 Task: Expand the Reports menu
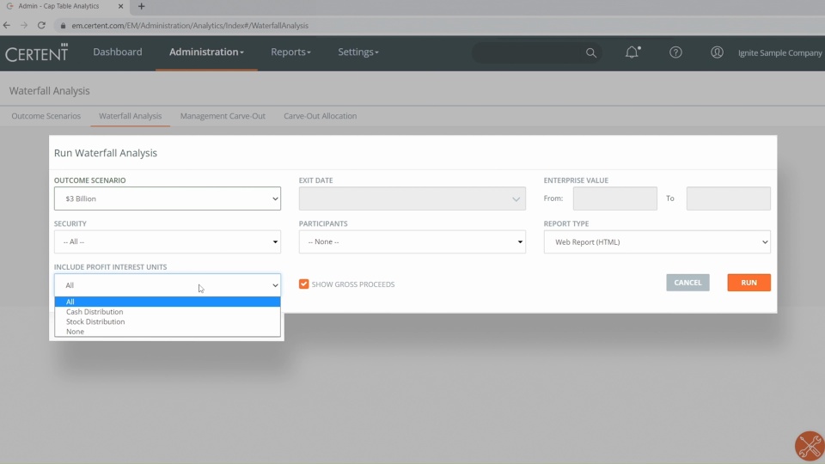(290, 52)
